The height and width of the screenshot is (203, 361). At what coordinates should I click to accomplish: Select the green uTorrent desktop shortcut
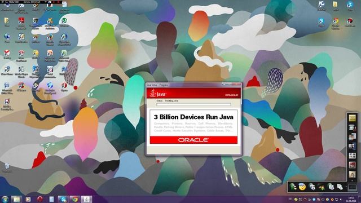pos(64,22)
